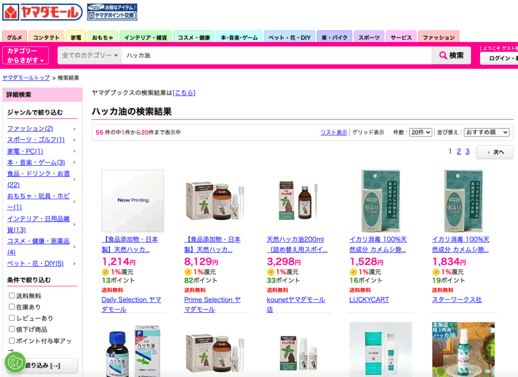Viewport: 518px width, 377px height.
Task: Expand the ファッション genre arrow
Action: pyautogui.click(x=75, y=129)
